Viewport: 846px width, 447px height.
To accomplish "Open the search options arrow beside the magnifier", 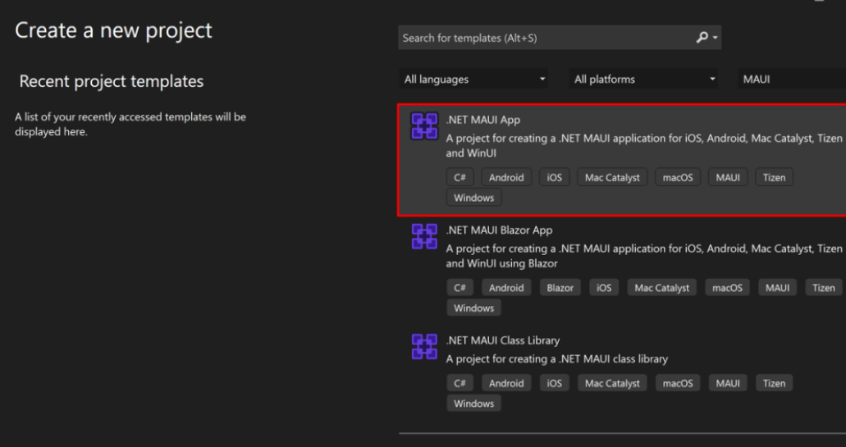I will pyautogui.click(x=716, y=39).
